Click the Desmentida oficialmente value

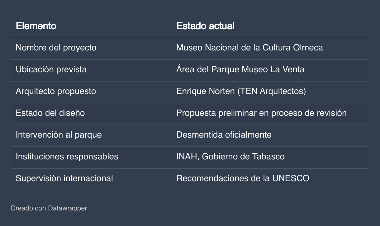(x=224, y=135)
